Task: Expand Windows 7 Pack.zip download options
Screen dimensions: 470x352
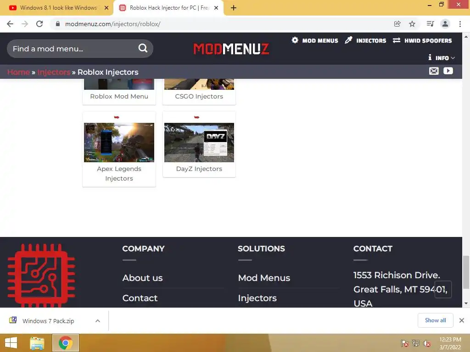Action: point(98,321)
